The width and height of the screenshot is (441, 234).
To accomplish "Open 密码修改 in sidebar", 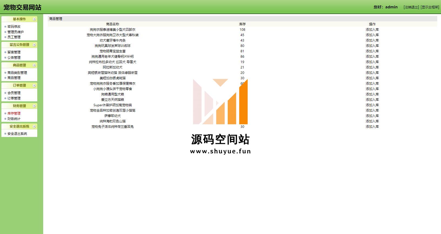I will [14, 27].
